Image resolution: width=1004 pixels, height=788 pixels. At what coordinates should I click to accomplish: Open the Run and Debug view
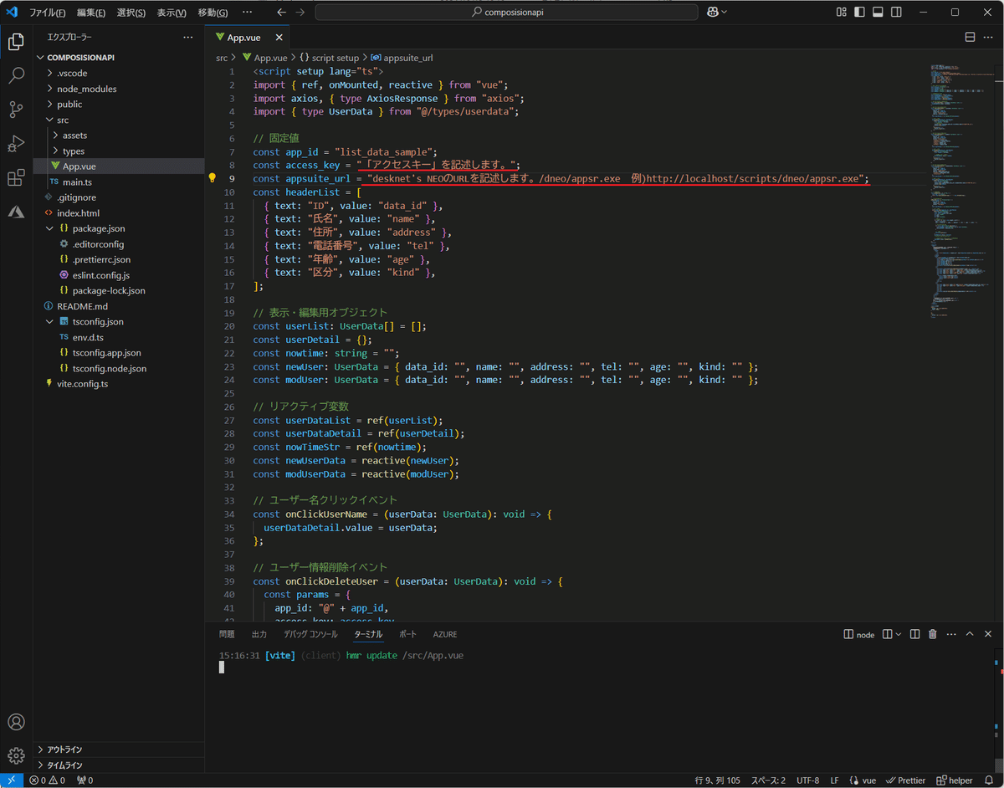coord(15,143)
